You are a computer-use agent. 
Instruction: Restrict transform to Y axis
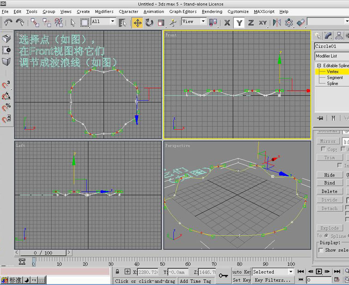pyautogui.click(x=239, y=23)
